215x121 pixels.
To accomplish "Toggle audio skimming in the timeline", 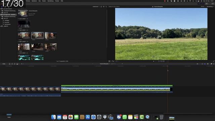I will coord(200,64).
